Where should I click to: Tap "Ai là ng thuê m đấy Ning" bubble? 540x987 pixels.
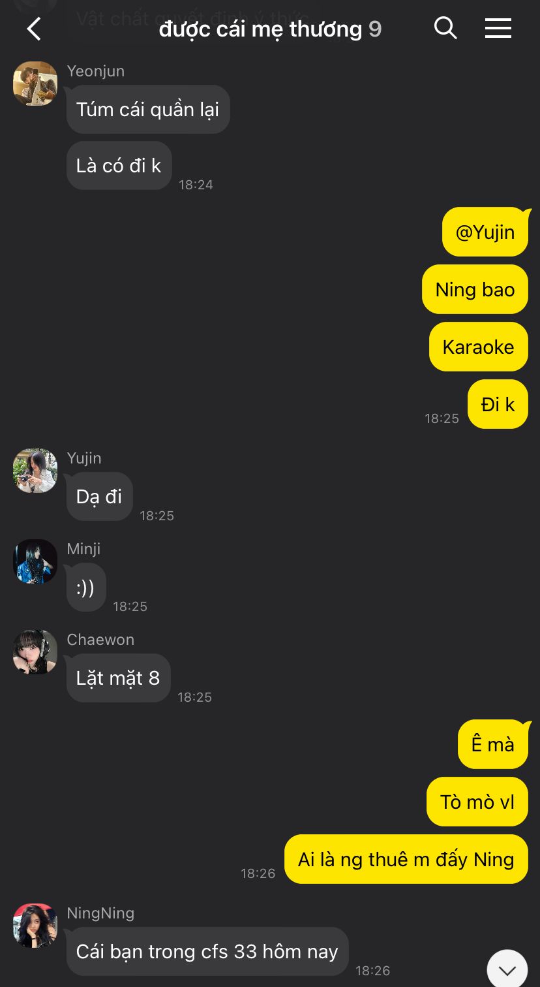point(406,859)
